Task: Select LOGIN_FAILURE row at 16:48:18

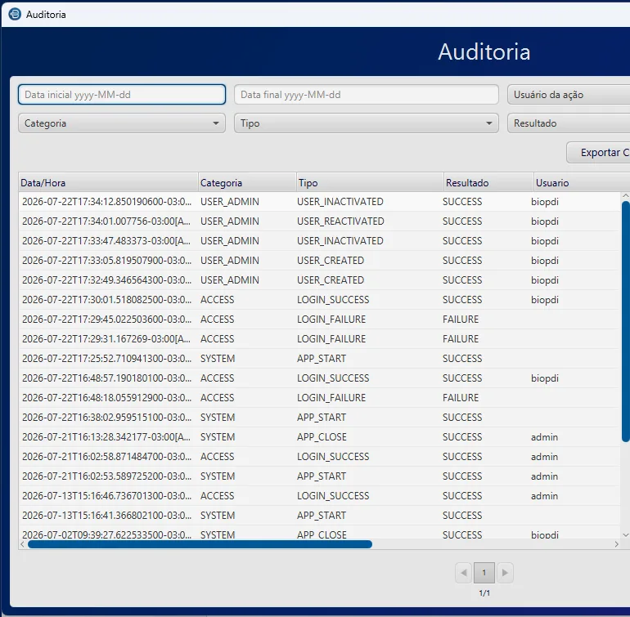Action: pyautogui.click(x=318, y=398)
